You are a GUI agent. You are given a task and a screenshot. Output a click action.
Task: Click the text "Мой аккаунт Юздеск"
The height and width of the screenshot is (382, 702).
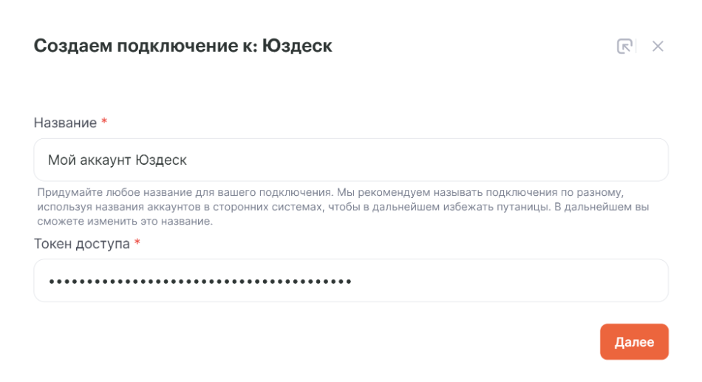coord(117,160)
